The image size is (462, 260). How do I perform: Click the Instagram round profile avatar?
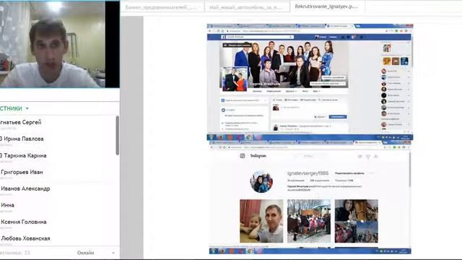click(261, 181)
